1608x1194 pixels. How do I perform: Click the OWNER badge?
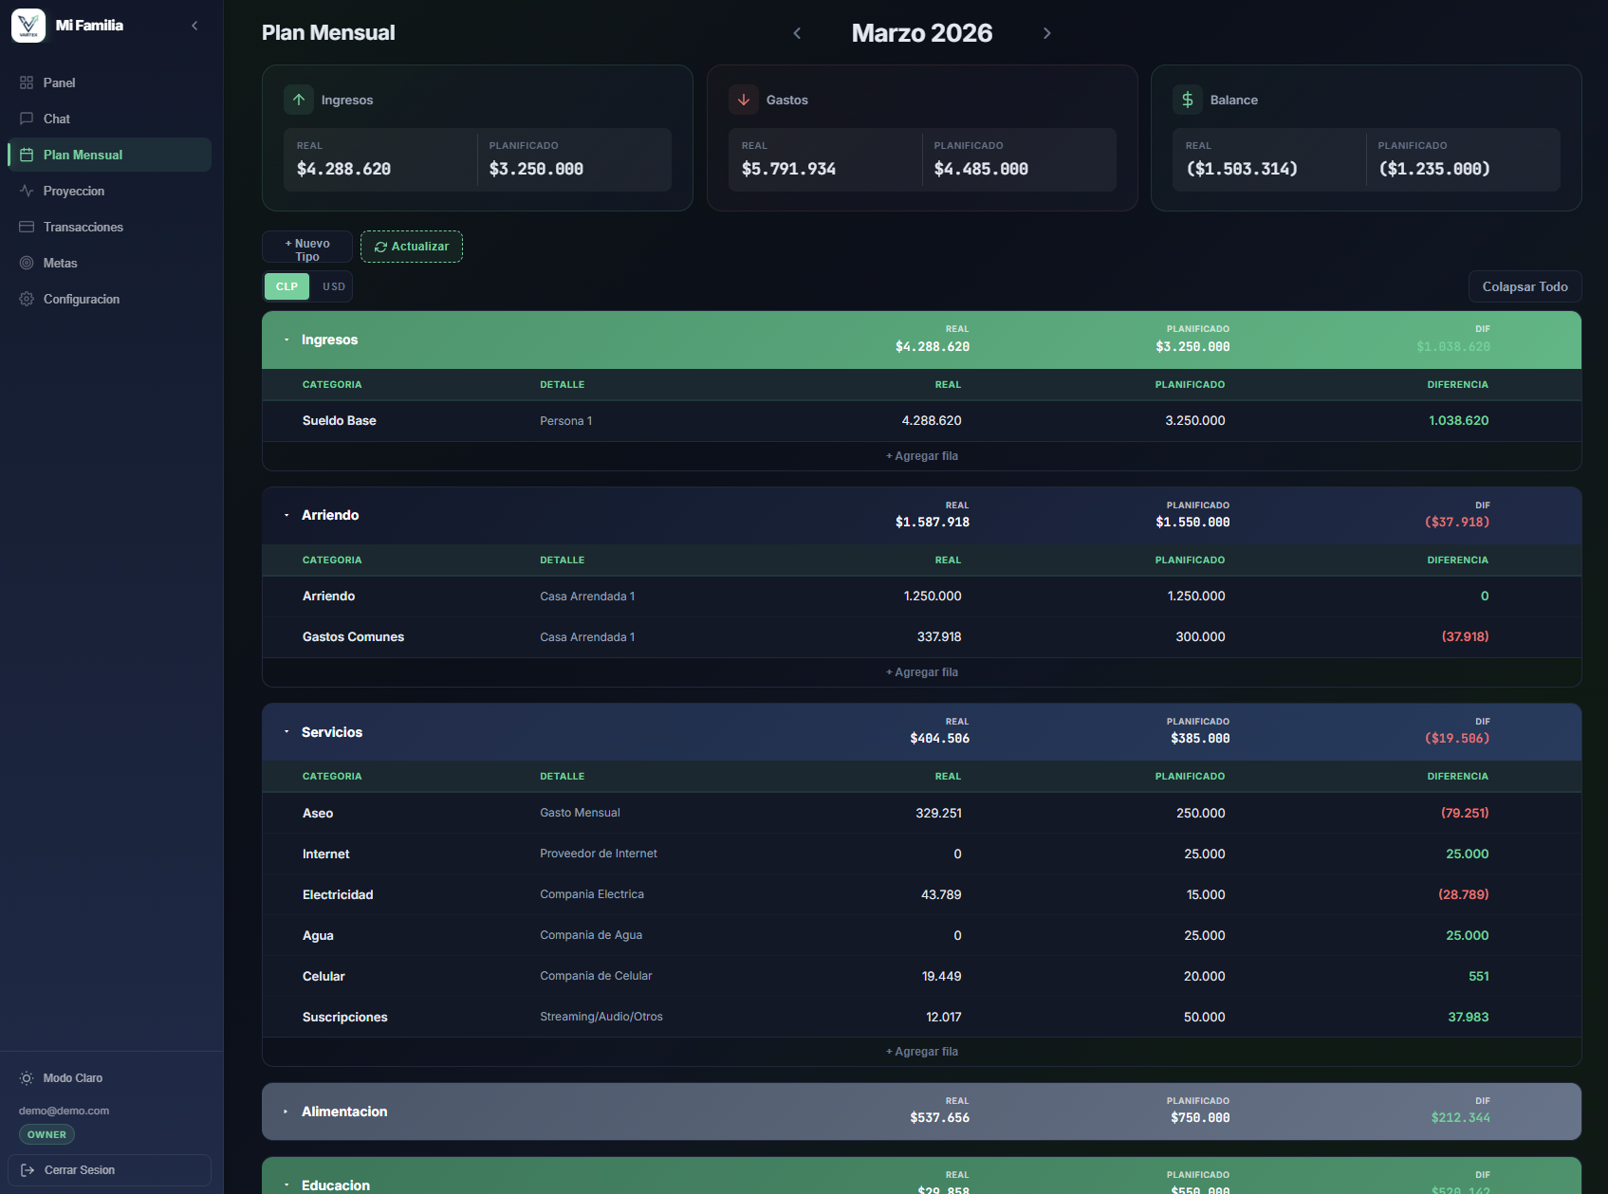46,1134
